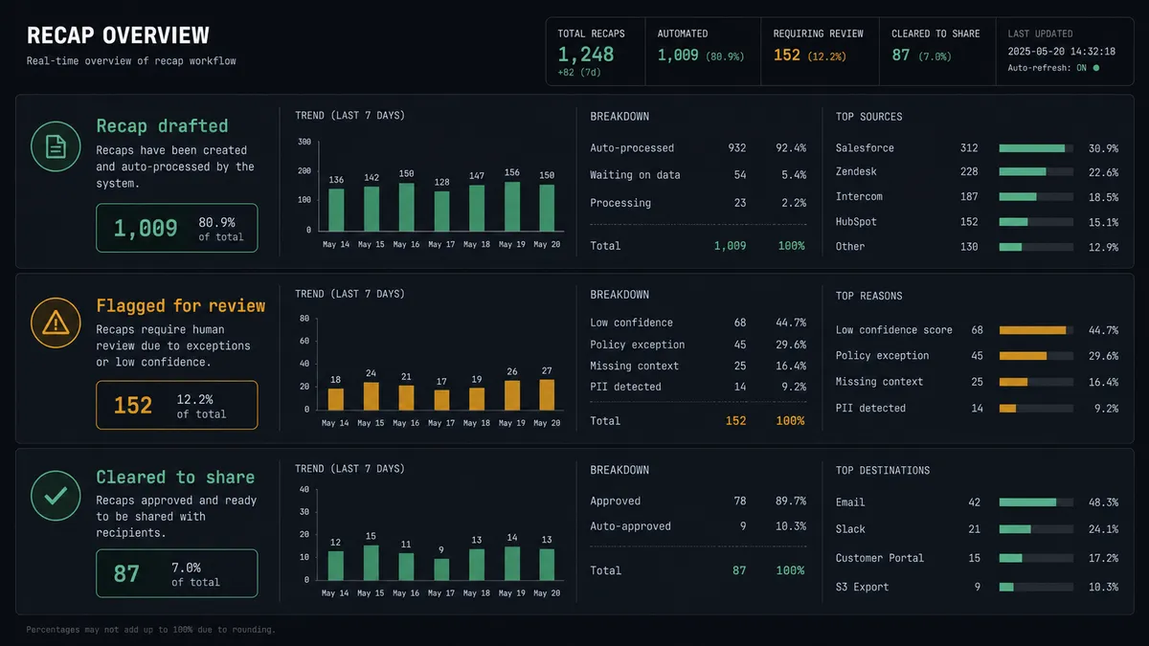
Task: Select the 87 of total box
Action: pyautogui.click(x=177, y=573)
